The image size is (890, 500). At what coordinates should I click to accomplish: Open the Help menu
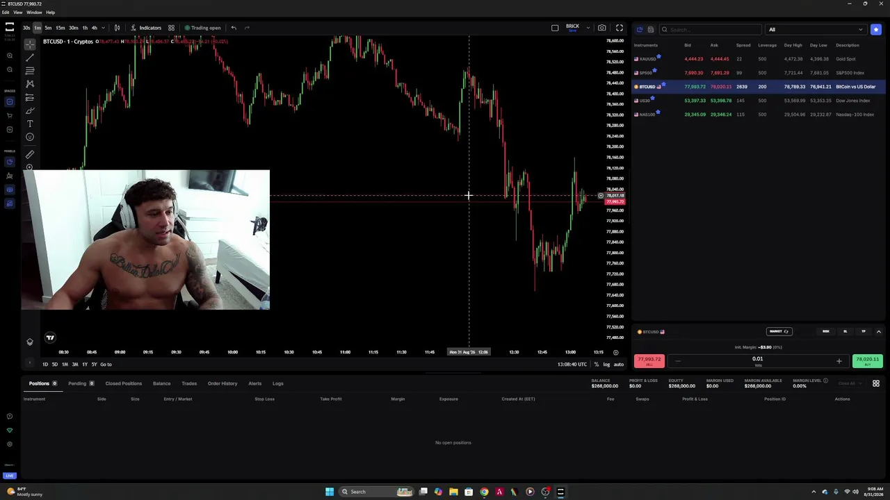coord(50,12)
